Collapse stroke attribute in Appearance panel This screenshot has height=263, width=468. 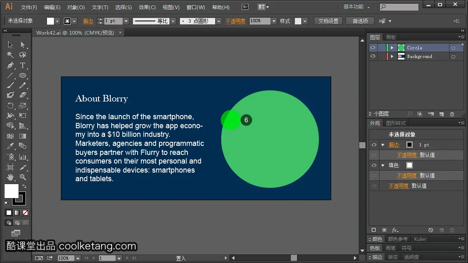pos(383,145)
